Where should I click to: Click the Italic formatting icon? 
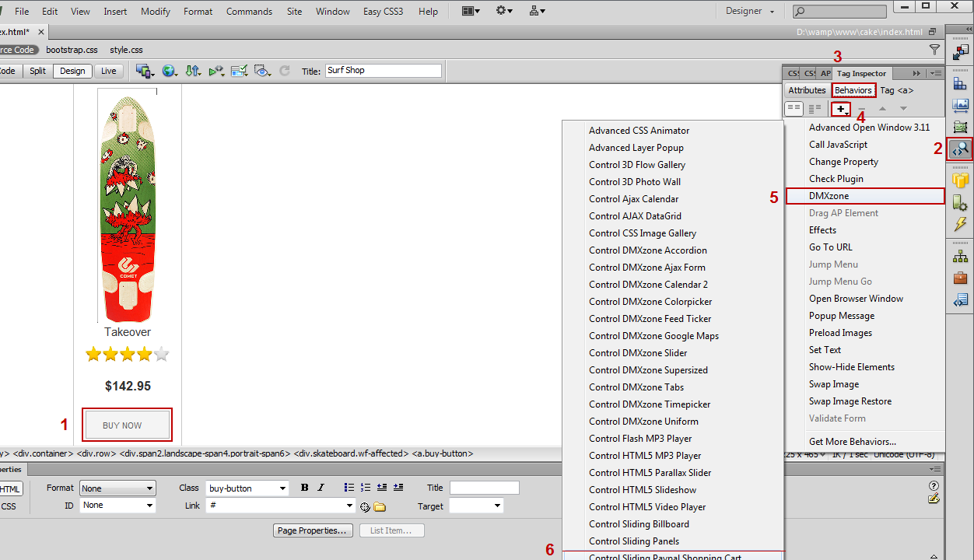coord(320,488)
